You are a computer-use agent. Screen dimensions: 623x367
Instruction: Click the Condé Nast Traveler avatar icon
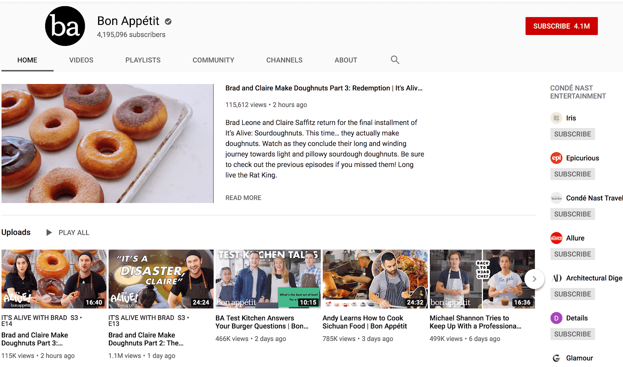tap(556, 198)
